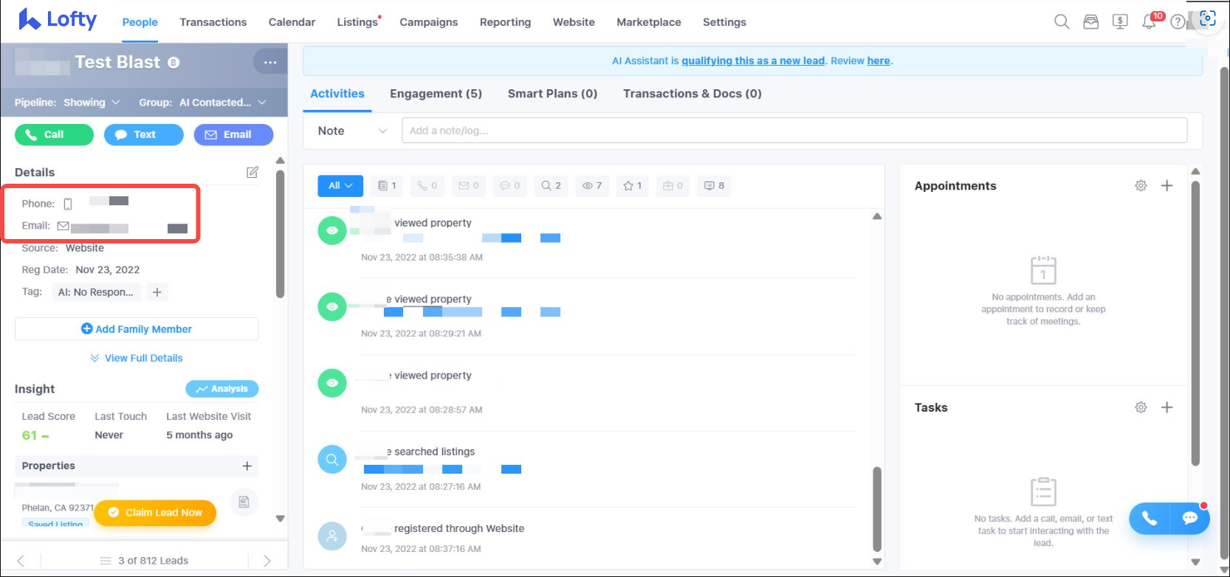Filter activities by last icon showing 8
The image size is (1230, 577).
click(714, 186)
